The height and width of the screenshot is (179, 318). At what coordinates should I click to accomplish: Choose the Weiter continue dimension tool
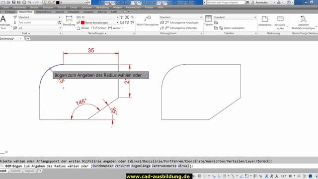[x=115, y=28]
